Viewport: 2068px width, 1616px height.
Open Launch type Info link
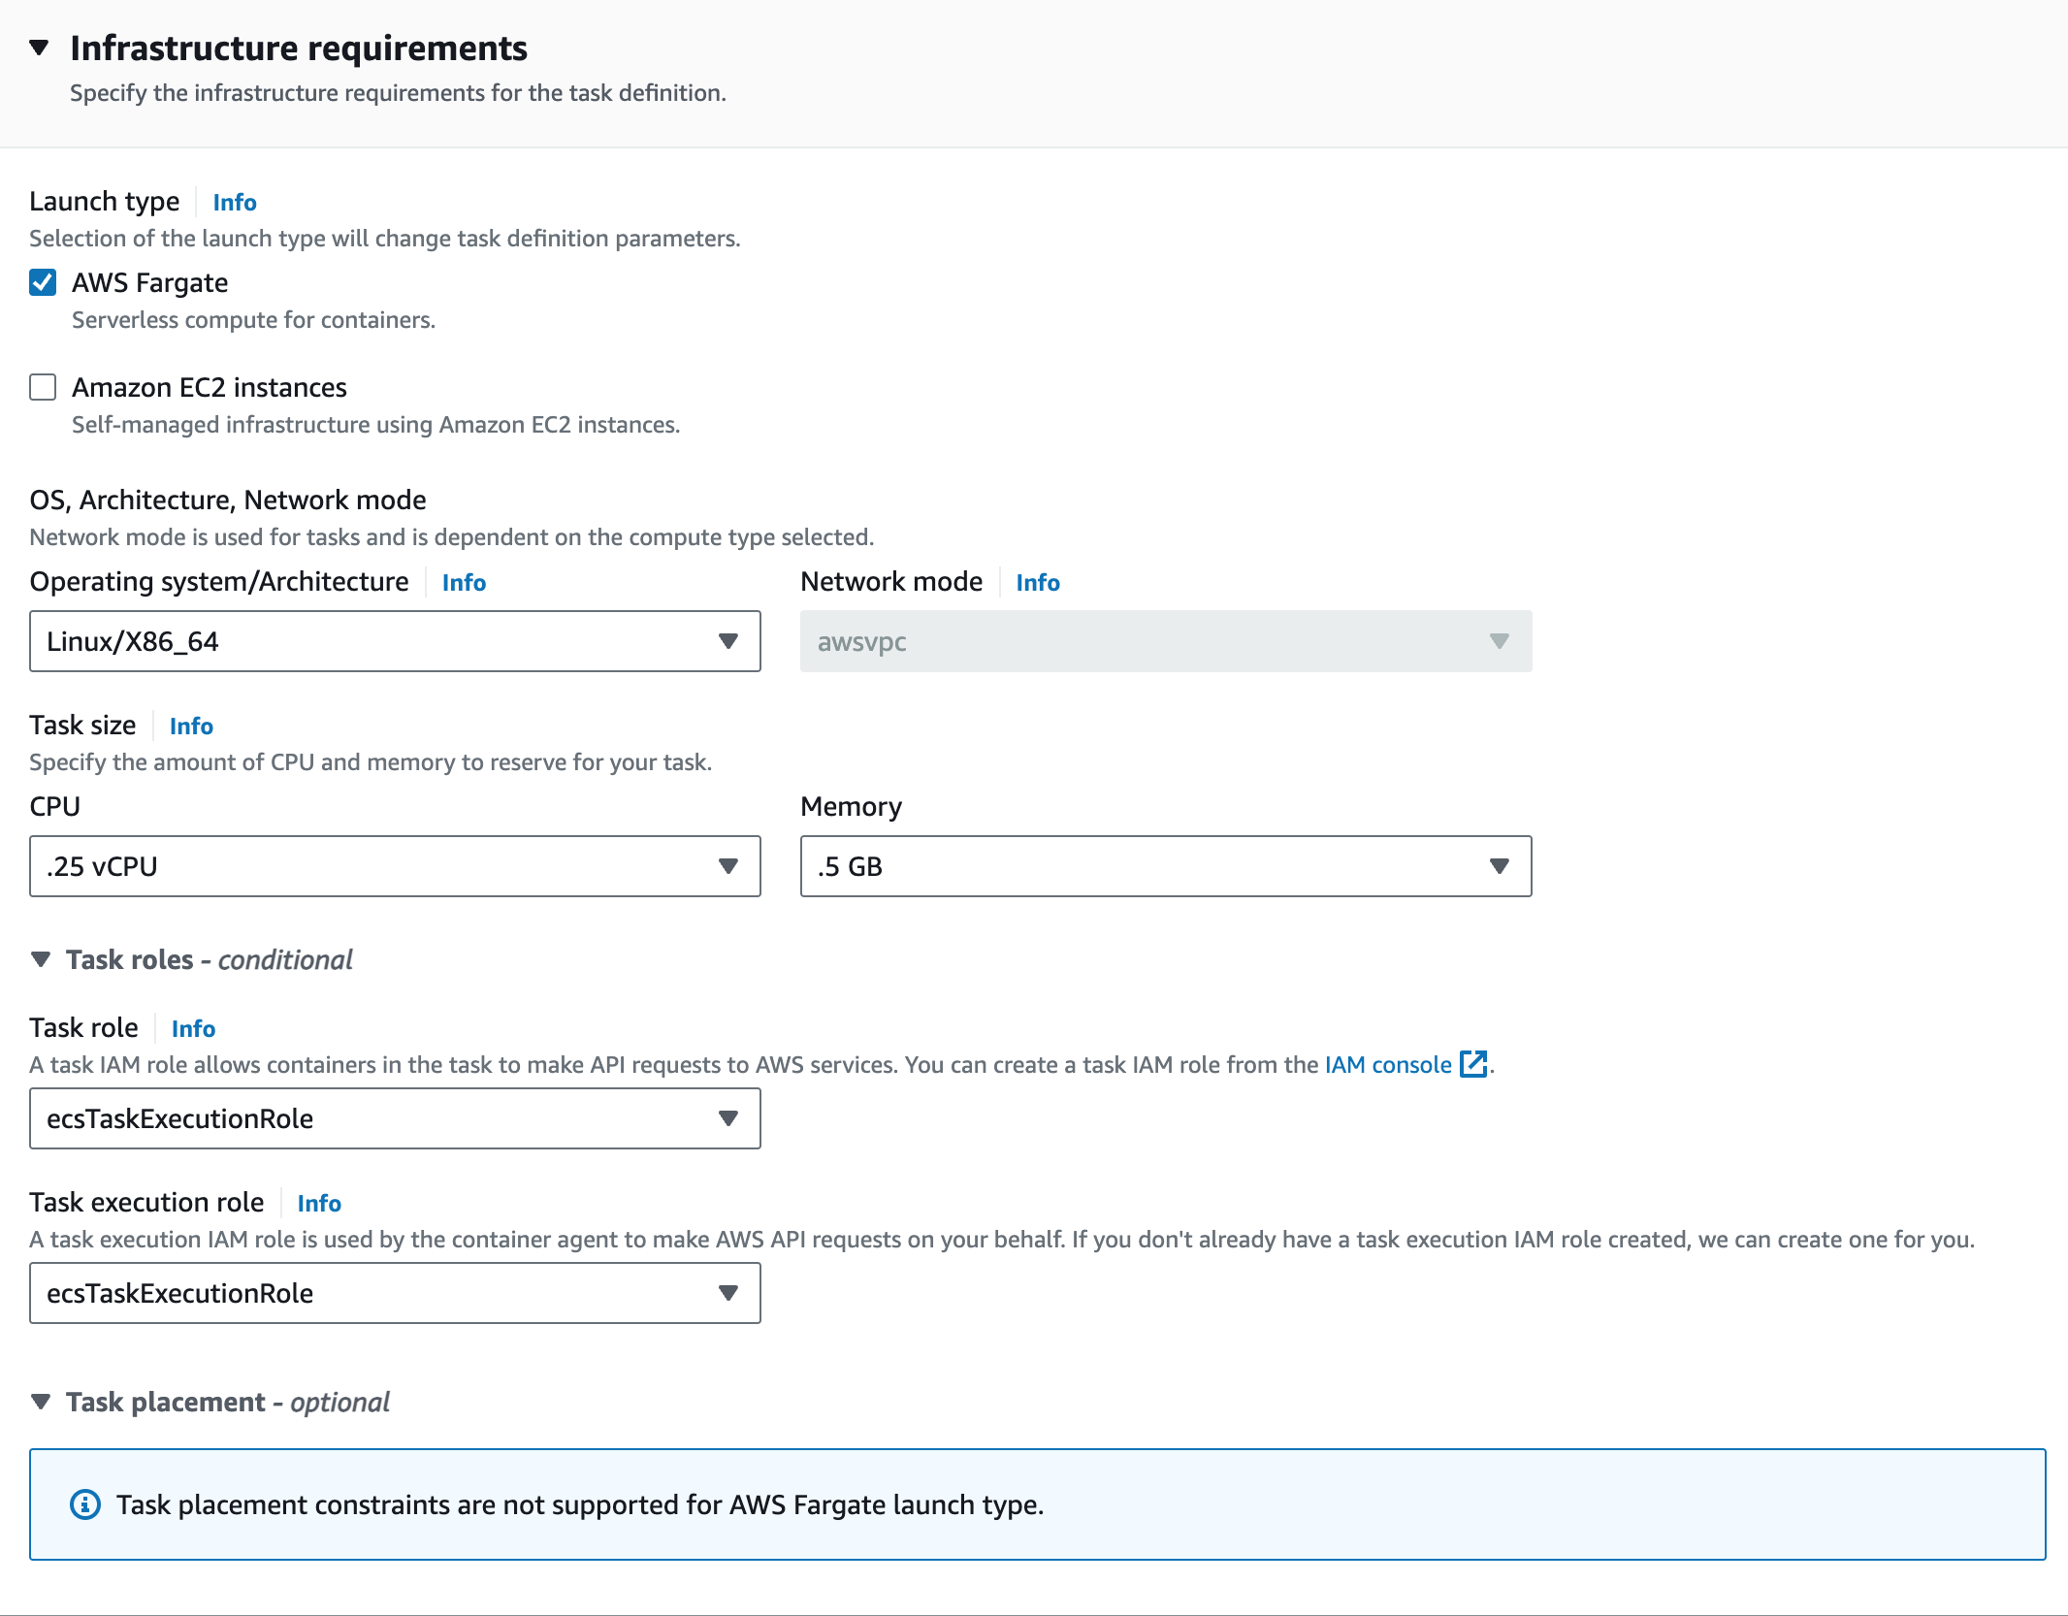click(235, 202)
